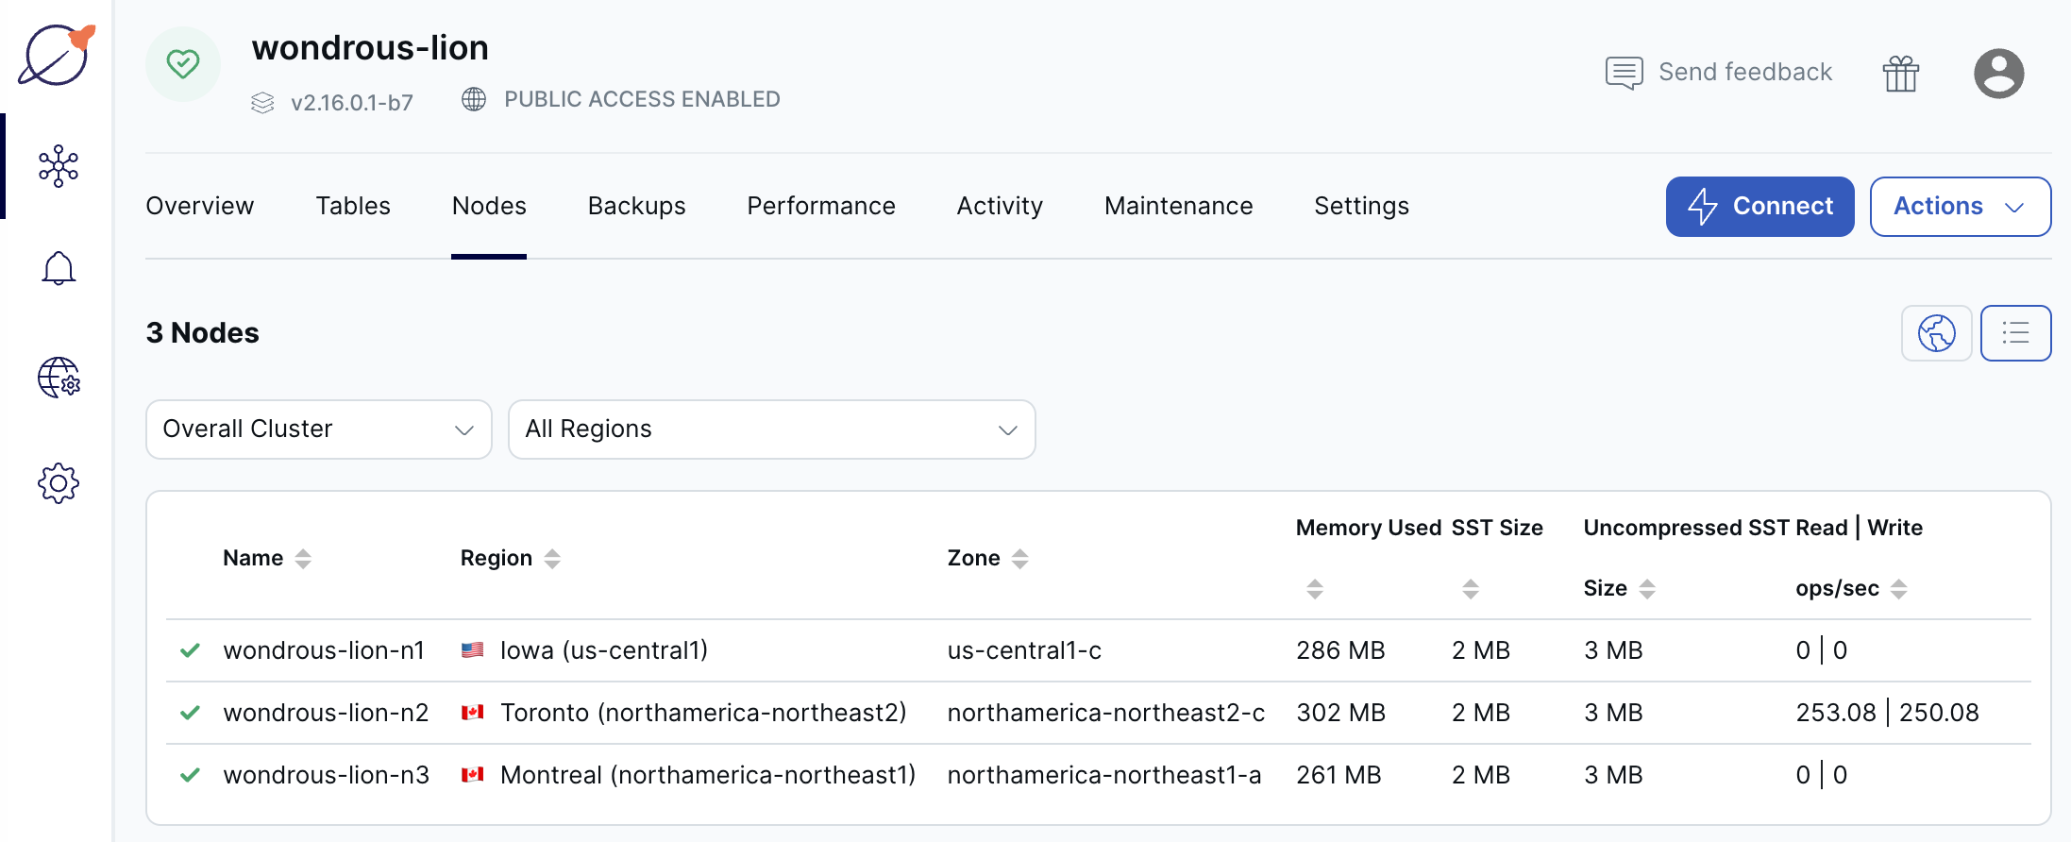Open the user profile avatar

click(x=1998, y=73)
